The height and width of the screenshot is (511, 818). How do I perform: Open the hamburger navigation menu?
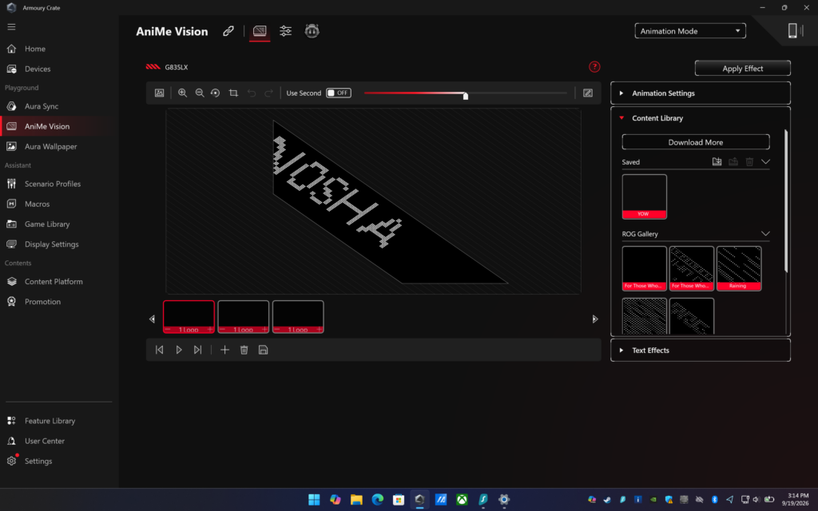coord(11,27)
